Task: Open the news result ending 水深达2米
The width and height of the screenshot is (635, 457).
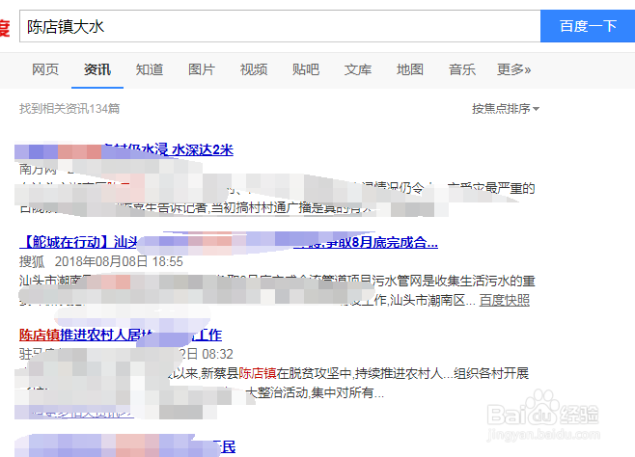Action: (168, 149)
